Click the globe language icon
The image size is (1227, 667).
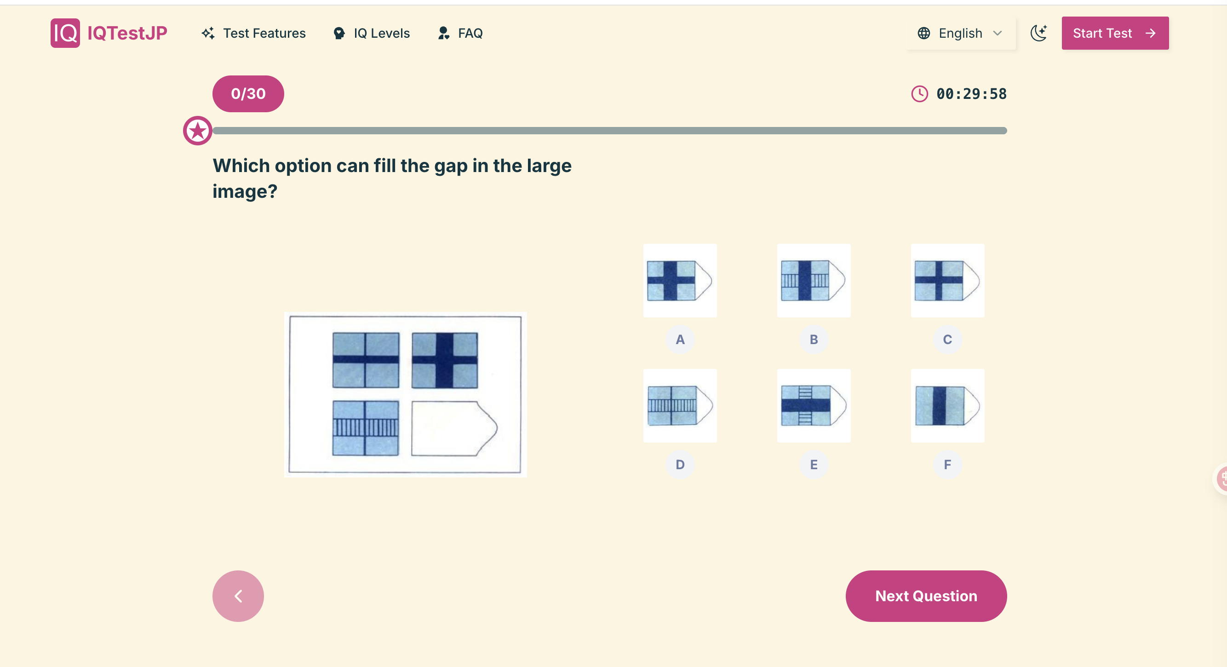tap(923, 33)
